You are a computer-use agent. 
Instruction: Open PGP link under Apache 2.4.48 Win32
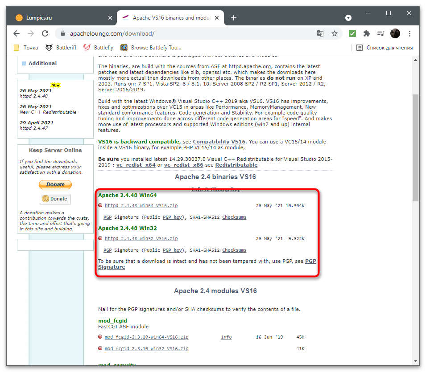pyautogui.click(x=108, y=250)
